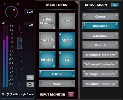Edit the volume value field 0.8
The width and height of the screenshot is (123, 100).
click(x=29, y=25)
